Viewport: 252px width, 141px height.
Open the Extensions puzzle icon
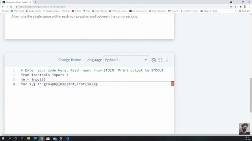tap(241, 7)
